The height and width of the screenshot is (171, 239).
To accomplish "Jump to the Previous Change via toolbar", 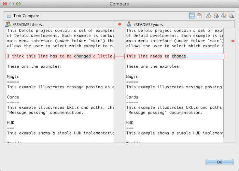I will point(231,16).
